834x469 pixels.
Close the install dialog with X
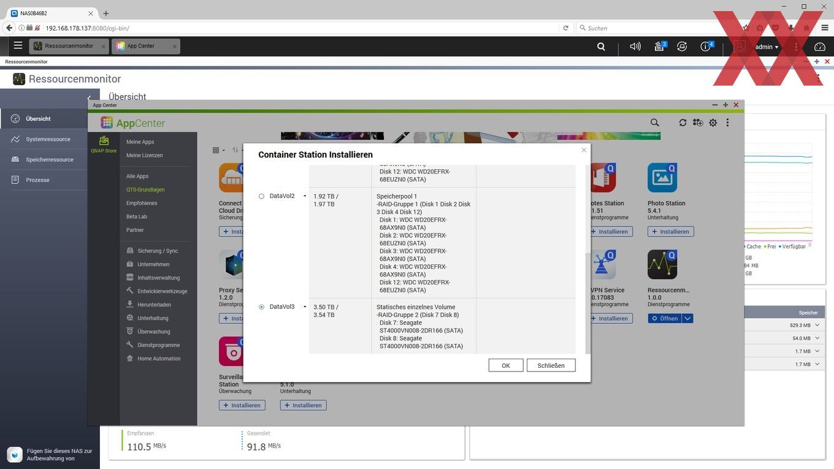tap(584, 150)
